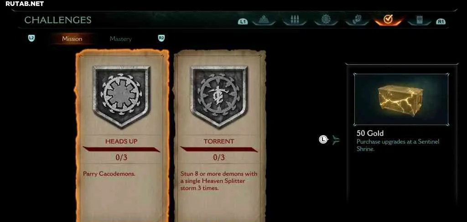Viewport: 467px width, 222px height.
Task: Click the L2 trigger prompt
Action: pyautogui.click(x=31, y=38)
